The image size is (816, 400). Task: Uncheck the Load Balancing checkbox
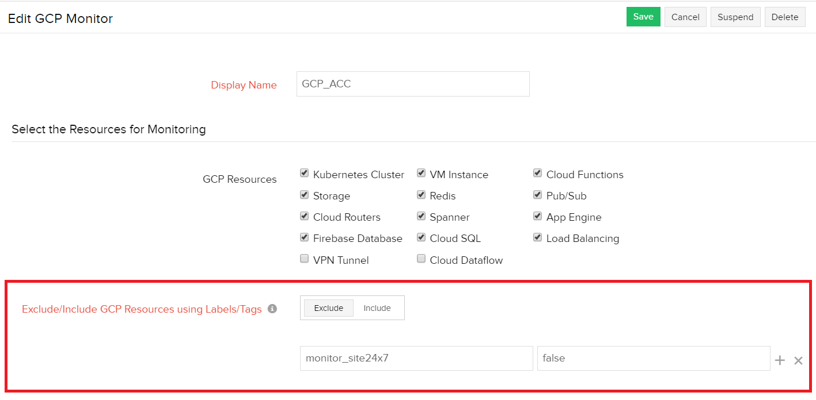point(537,237)
